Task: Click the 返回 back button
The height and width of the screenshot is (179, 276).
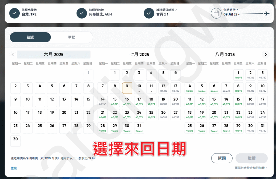Action: [222, 158]
